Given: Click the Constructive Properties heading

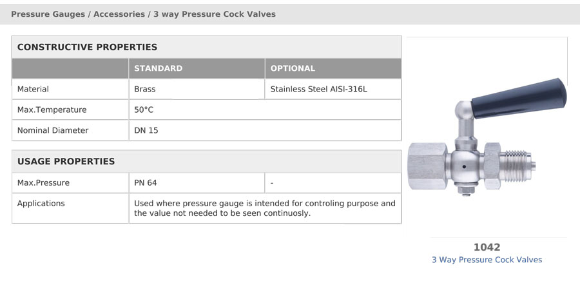Looking at the screenshot, I should tap(87, 47).
